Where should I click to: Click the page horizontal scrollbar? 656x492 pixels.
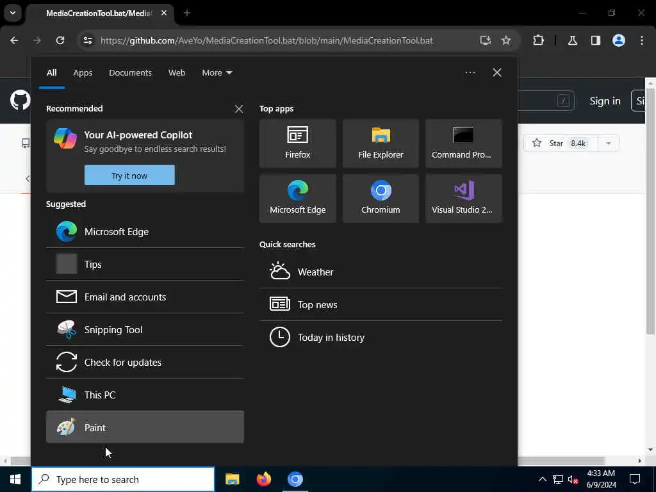point(307,461)
